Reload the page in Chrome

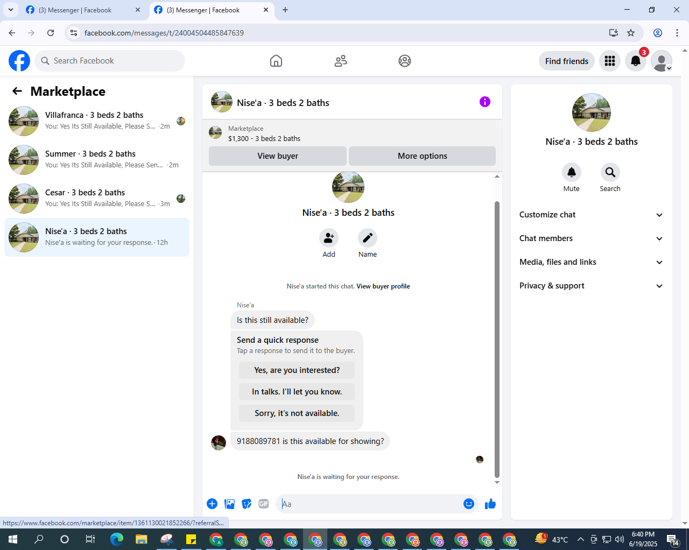(x=51, y=33)
